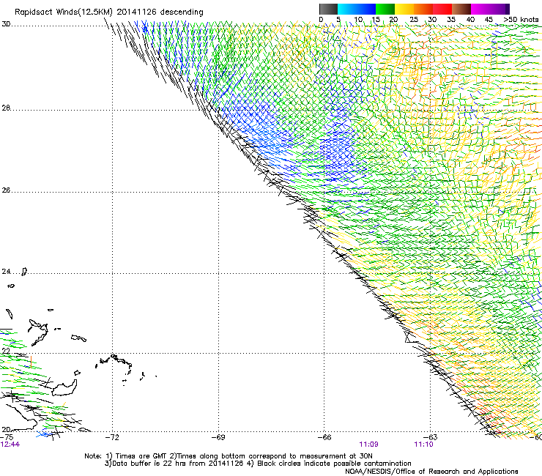The height and width of the screenshot is (476, 542).
Task: Click the latitude label 22
Action: (x=6, y=351)
